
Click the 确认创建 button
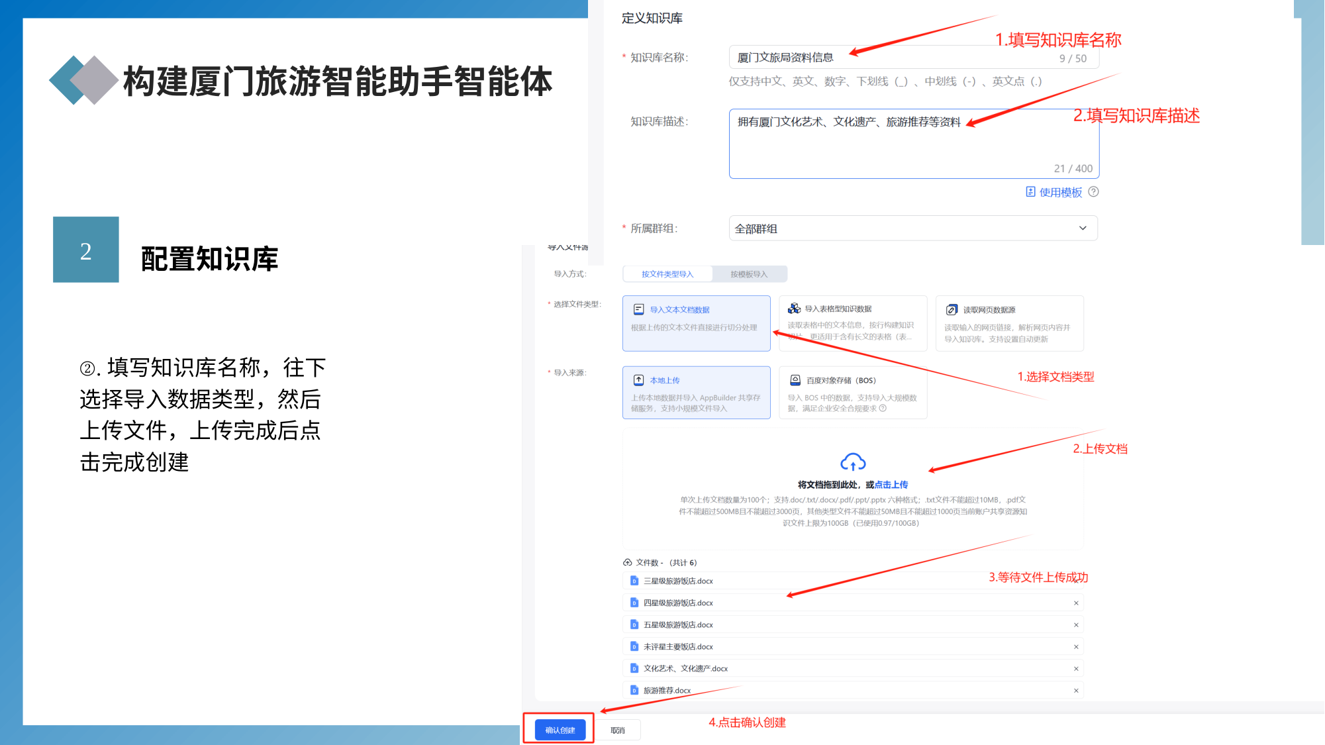pos(560,730)
